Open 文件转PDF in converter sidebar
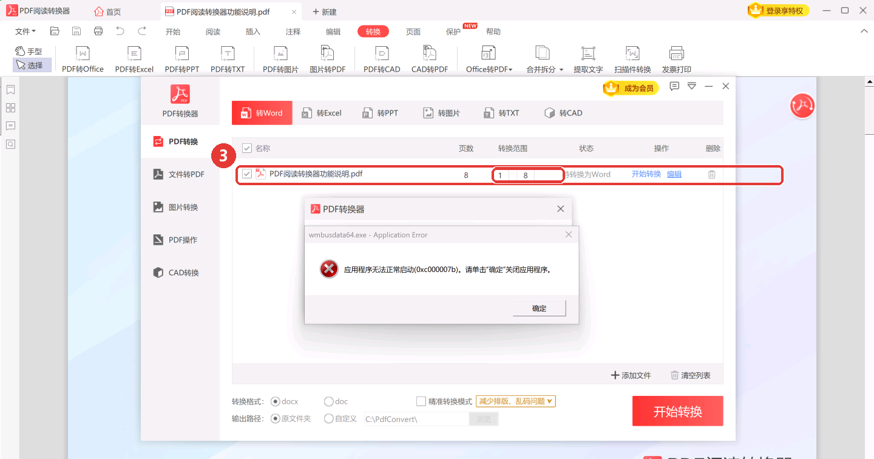874x459 pixels. tap(180, 174)
